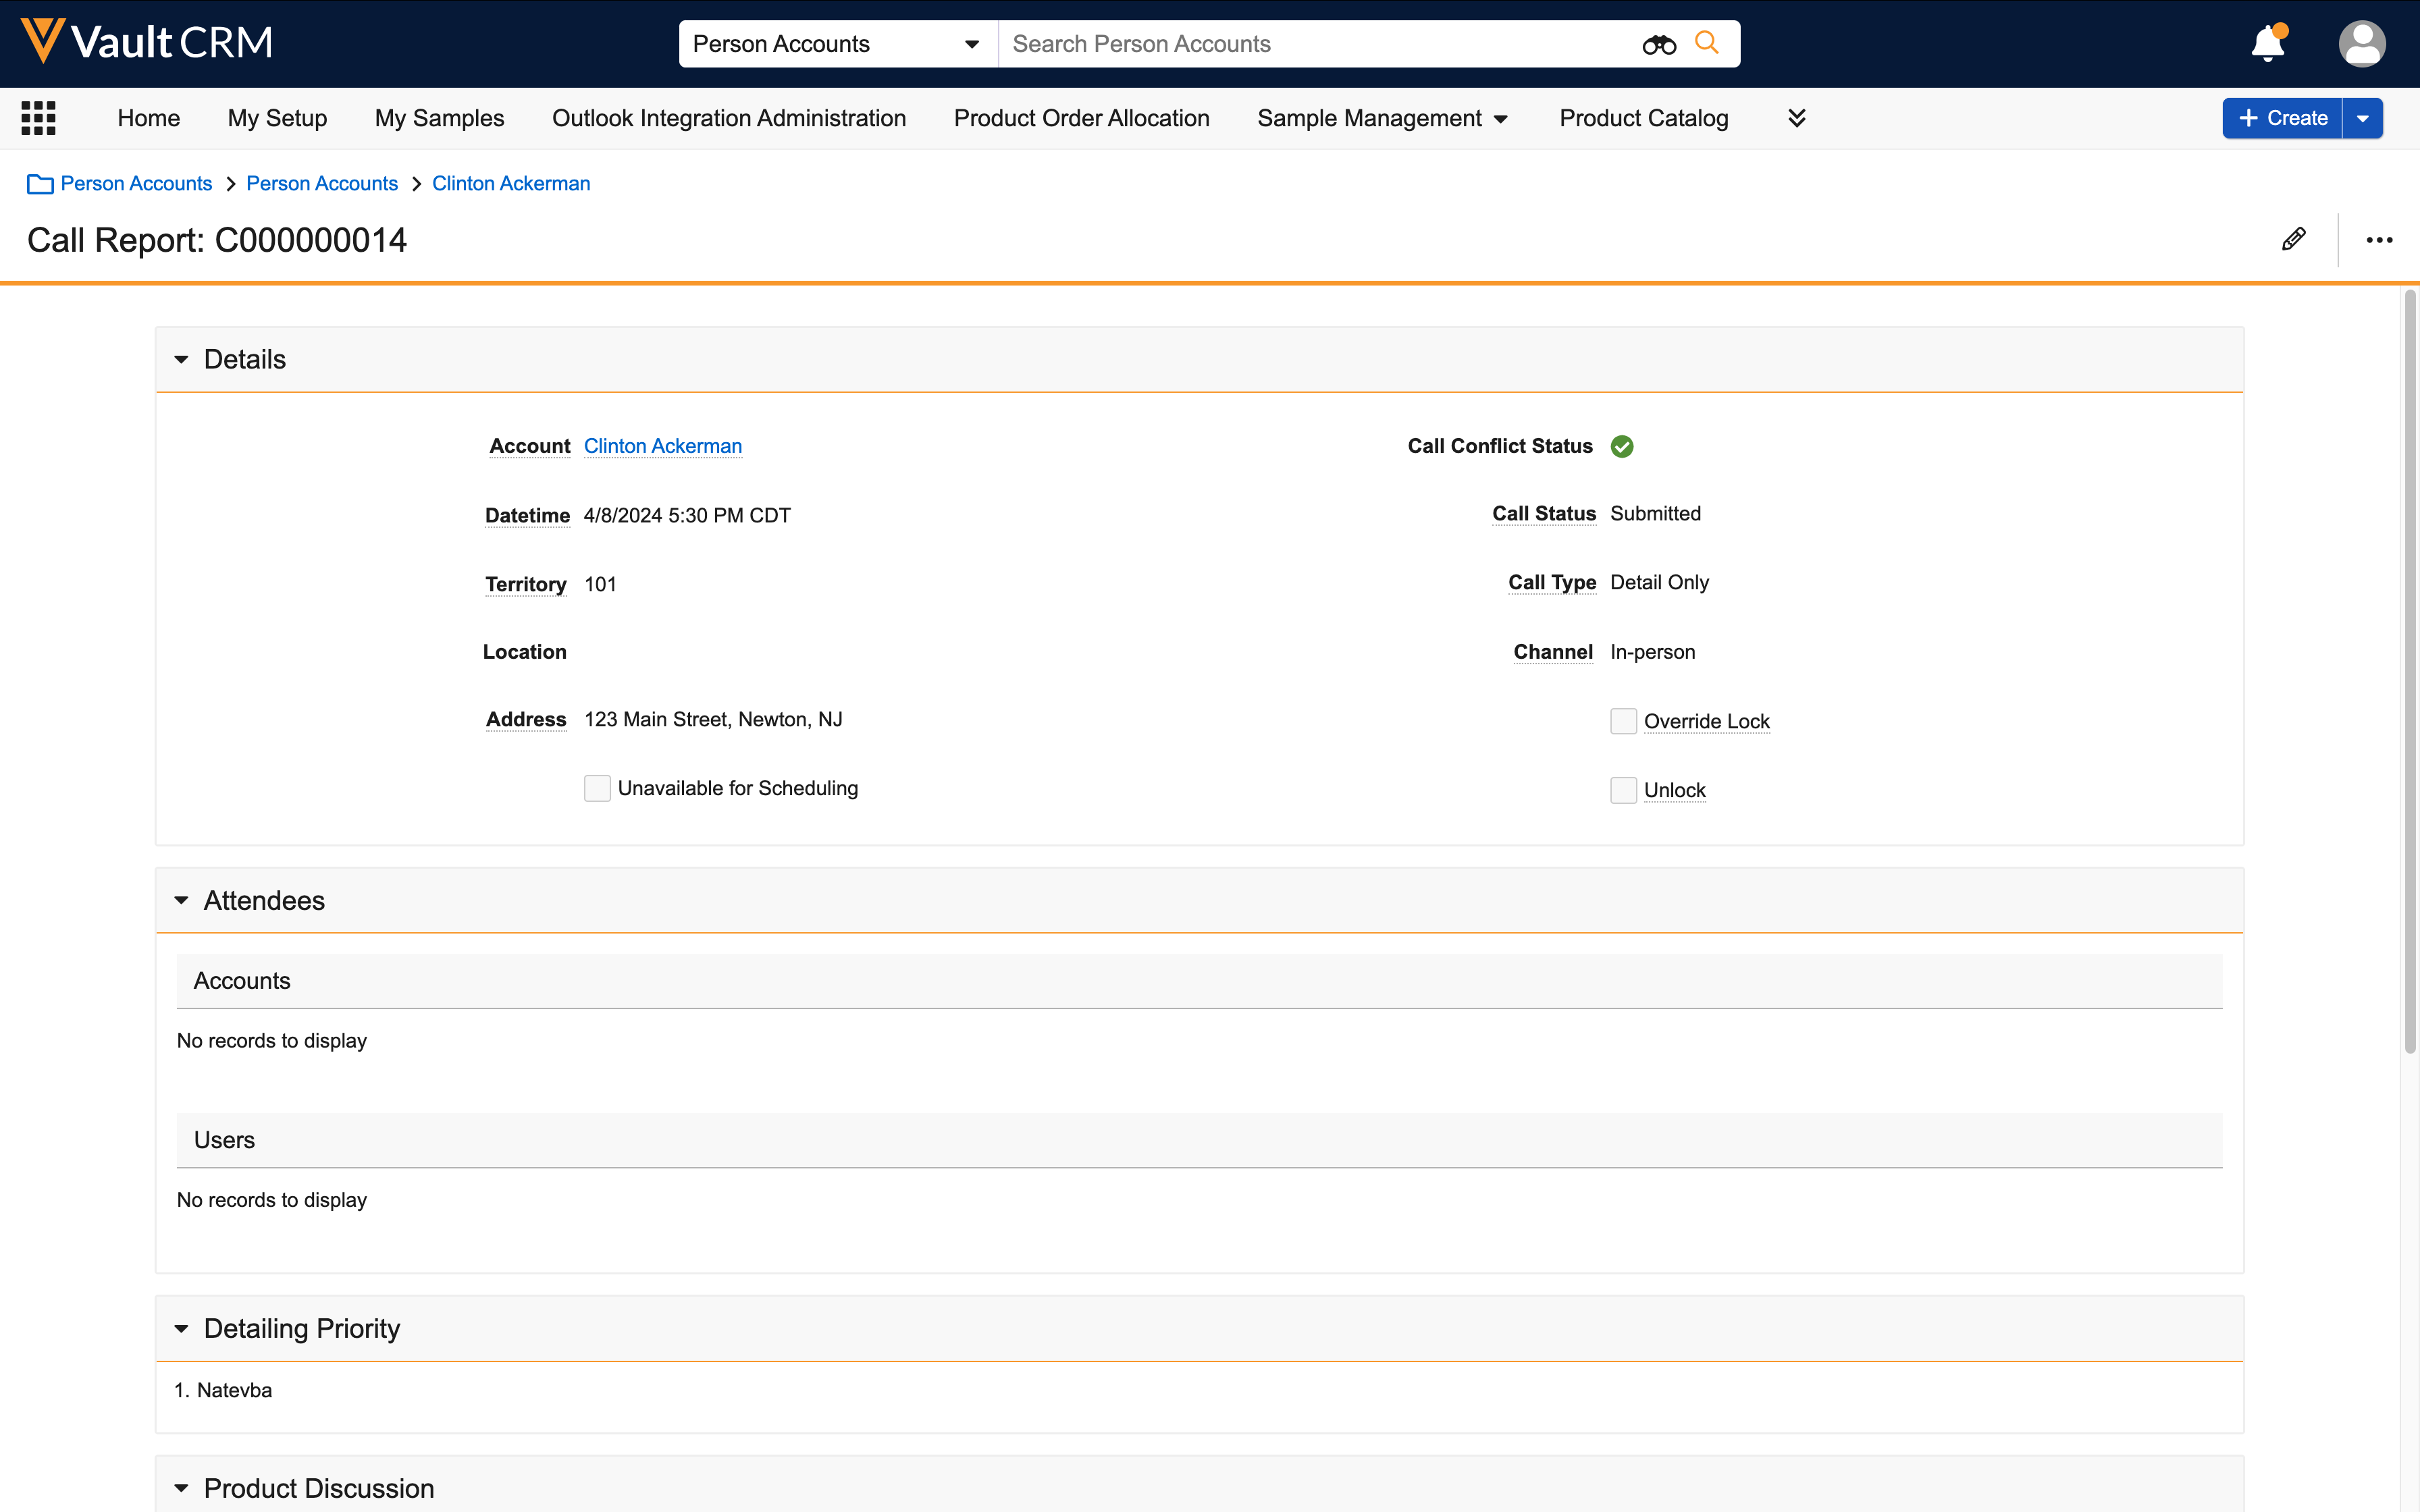Expand the more tabs double-chevron
This screenshot has width=2420, height=1512.
click(x=1796, y=118)
